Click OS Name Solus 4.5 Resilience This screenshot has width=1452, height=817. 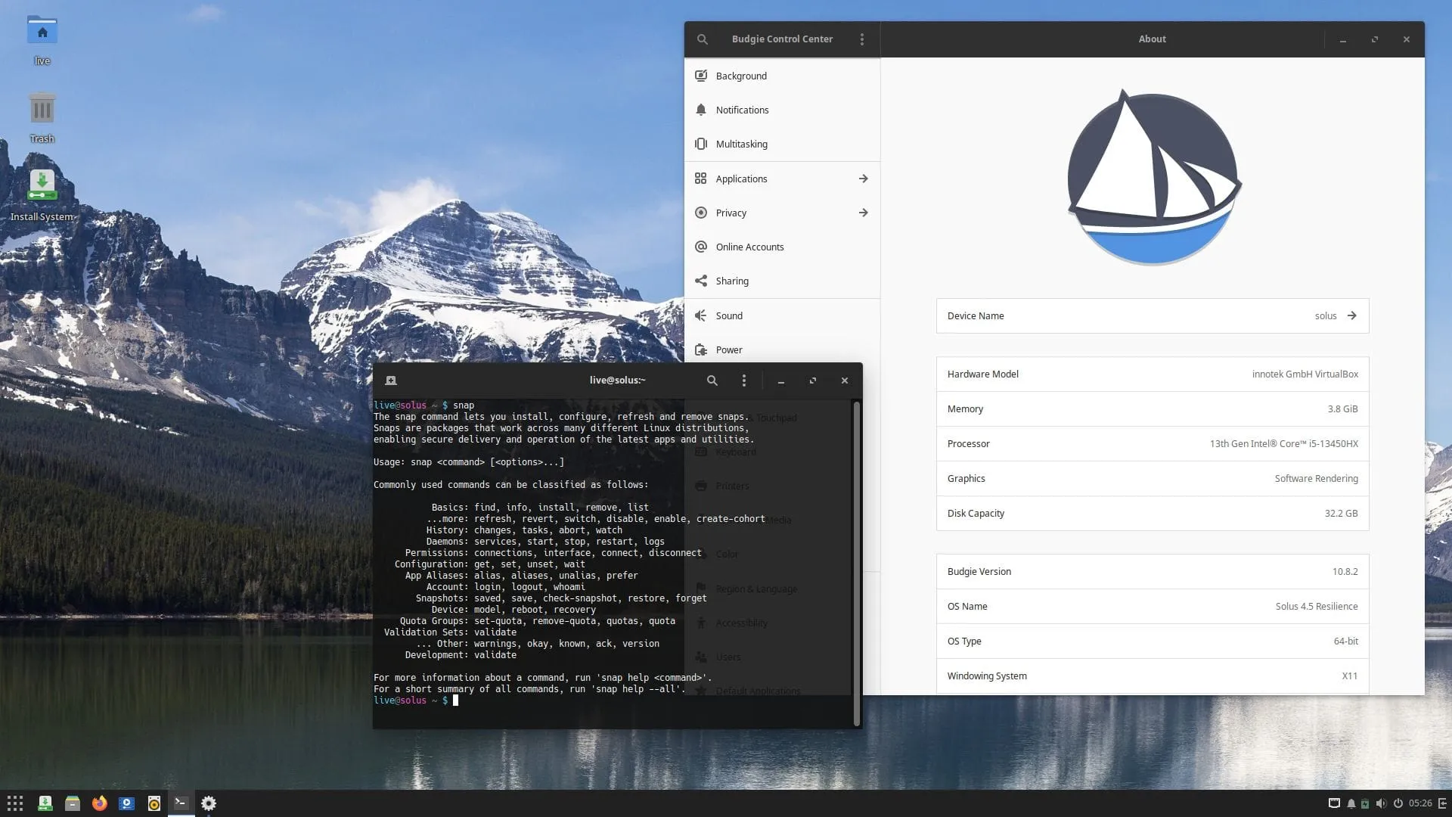click(x=1153, y=606)
